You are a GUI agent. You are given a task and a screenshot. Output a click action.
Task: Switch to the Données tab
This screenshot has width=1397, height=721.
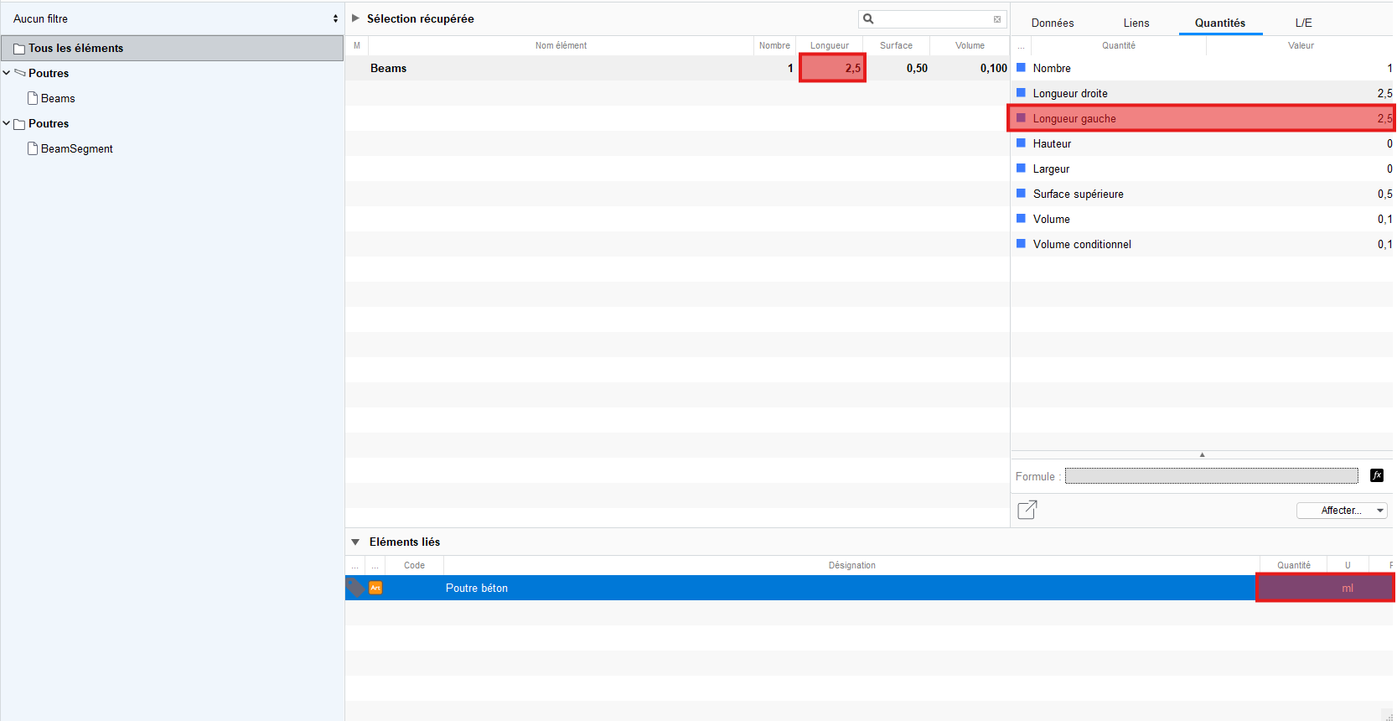pyautogui.click(x=1052, y=23)
